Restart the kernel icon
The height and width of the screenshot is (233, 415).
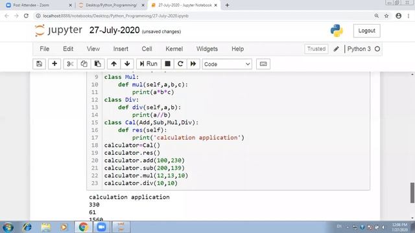coord(180,64)
